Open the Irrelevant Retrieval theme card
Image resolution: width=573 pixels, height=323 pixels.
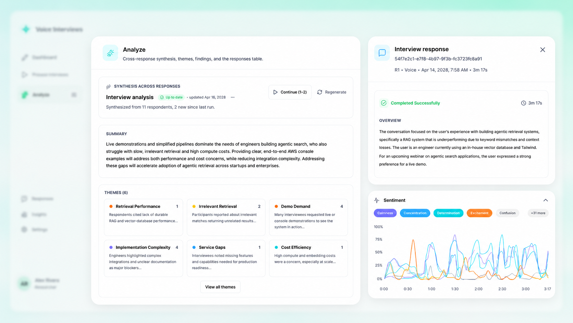click(226, 217)
